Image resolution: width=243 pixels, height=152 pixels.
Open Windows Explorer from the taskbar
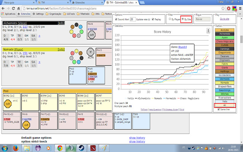point(27,148)
